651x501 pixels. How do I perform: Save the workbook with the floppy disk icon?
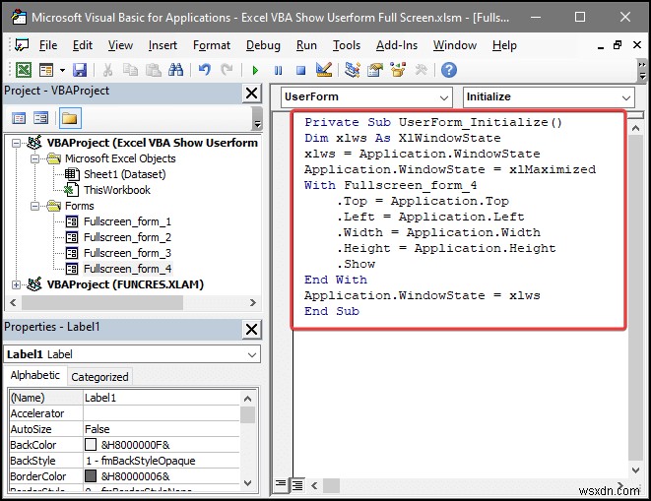click(80, 70)
